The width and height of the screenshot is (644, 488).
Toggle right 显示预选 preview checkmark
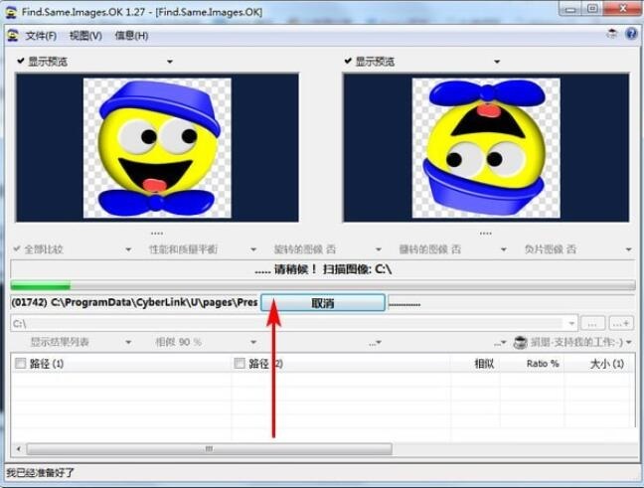(348, 62)
